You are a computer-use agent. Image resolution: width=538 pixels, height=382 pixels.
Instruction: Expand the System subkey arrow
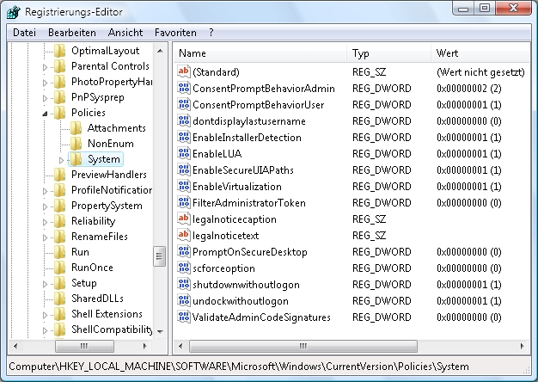click(x=62, y=159)
